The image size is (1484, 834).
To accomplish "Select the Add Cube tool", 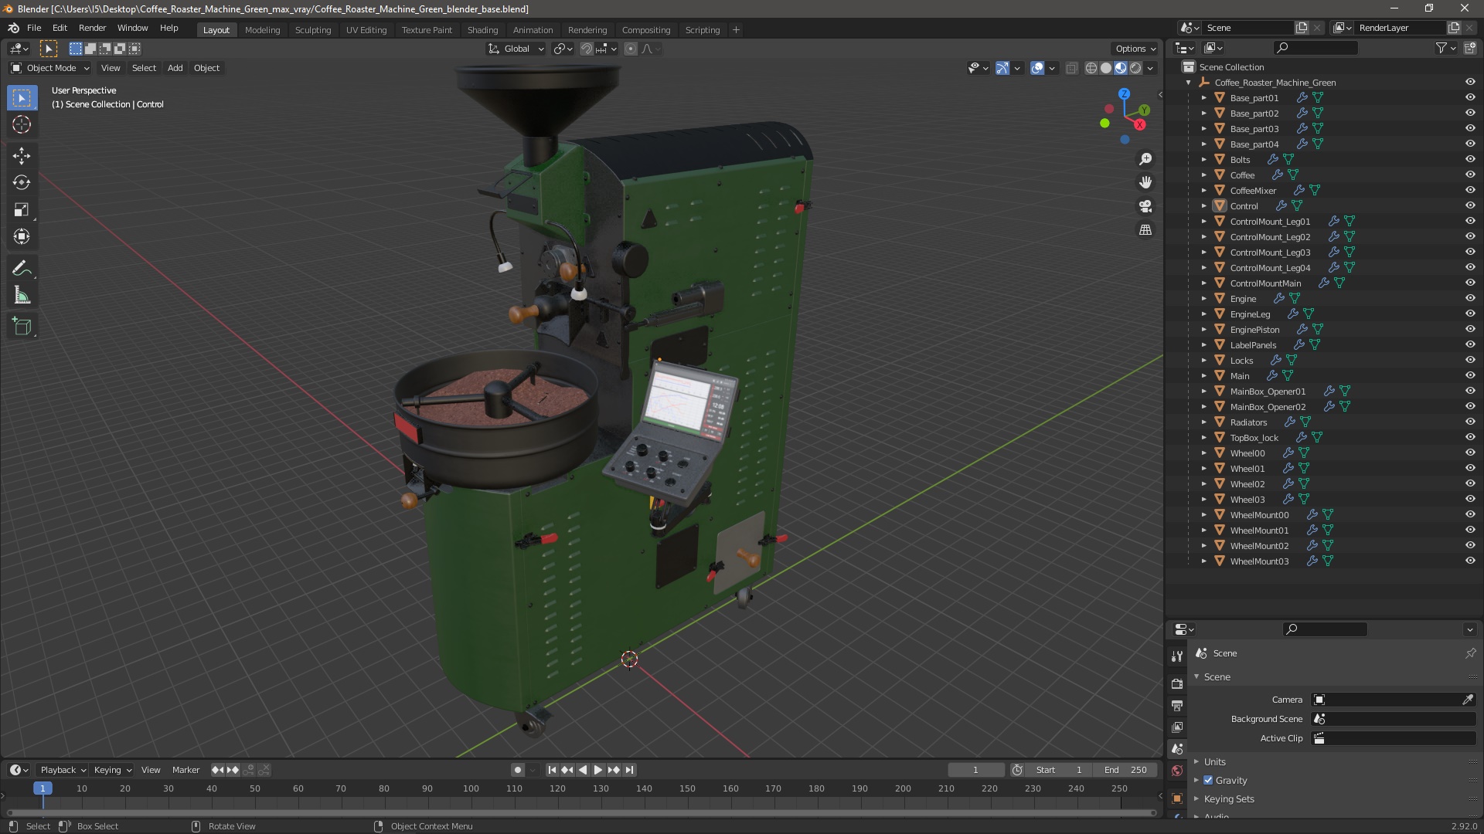I will click(x=22, y=326).
